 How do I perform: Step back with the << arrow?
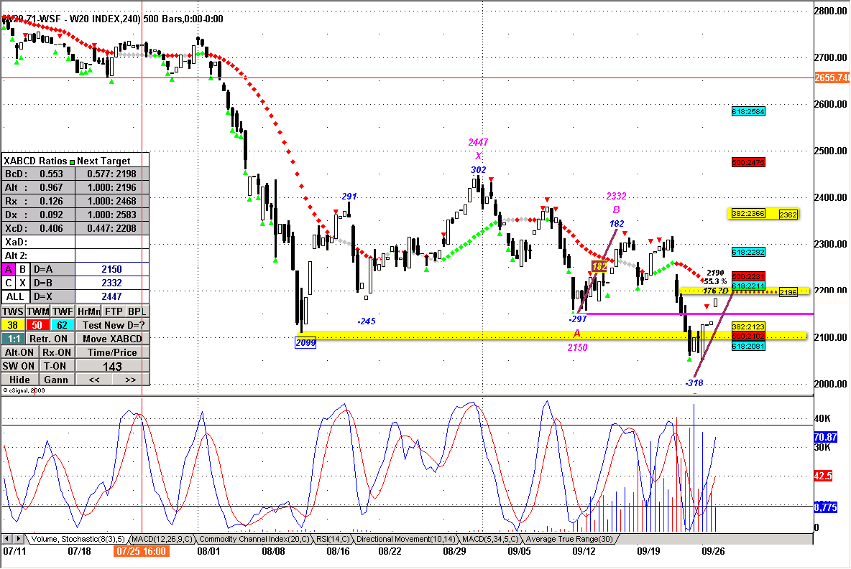(x=94, y=380)
